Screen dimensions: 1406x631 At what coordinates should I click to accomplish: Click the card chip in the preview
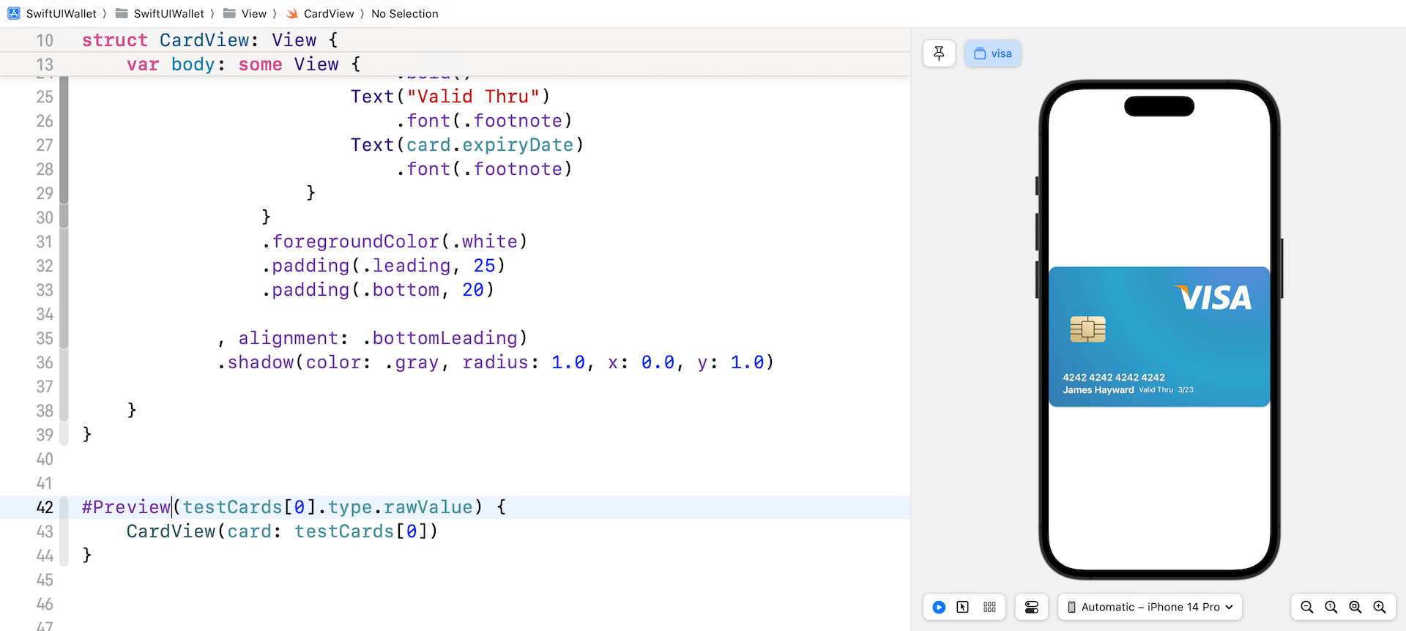point(1087,329)
